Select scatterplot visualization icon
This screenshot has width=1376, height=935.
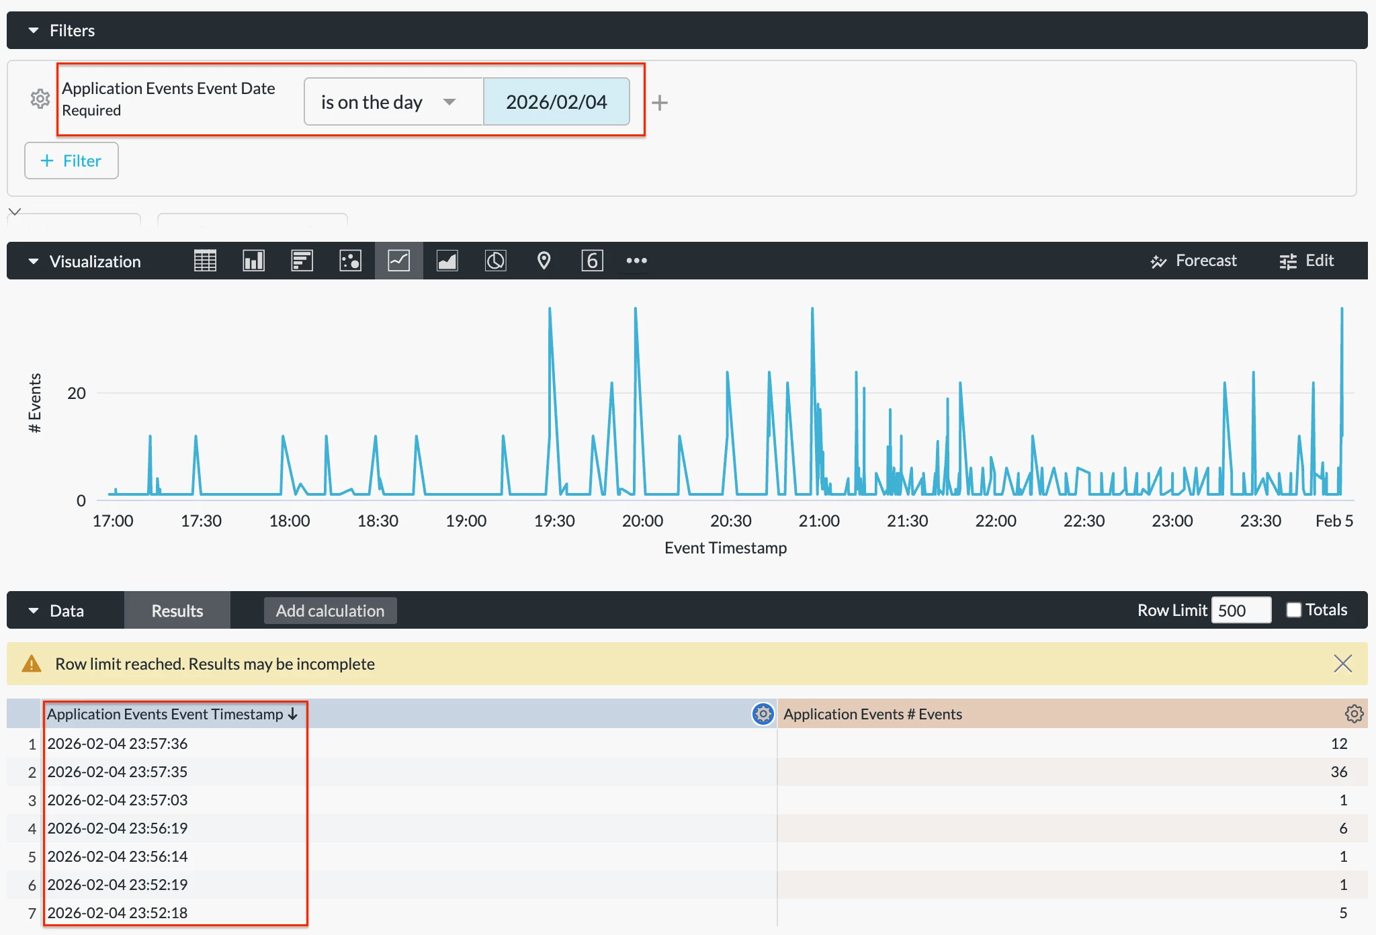point(350,261)
